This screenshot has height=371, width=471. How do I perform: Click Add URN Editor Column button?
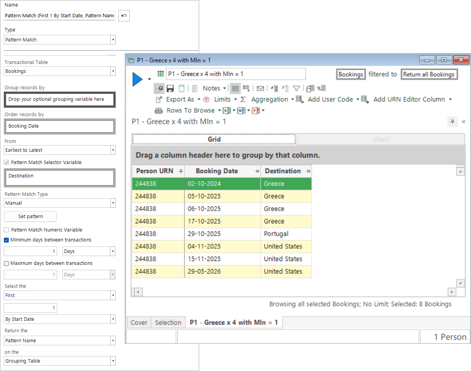tap(406, 99)
